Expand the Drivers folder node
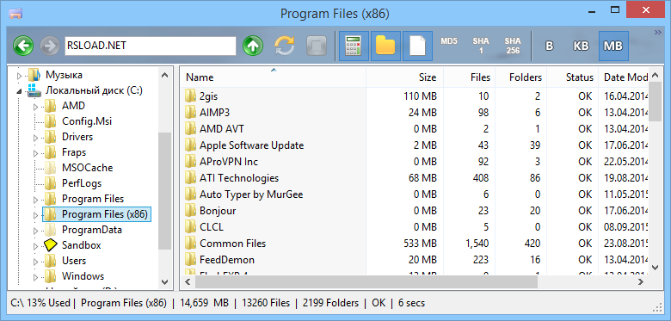 pyautogui.click(x=36, y=138)
